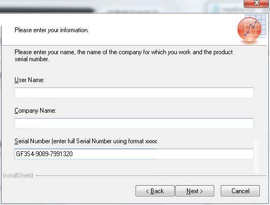Click on the serial text GF3S4-9089-7991320
Image resolution: width=270 pixels, height=205 pixels.
44,154
